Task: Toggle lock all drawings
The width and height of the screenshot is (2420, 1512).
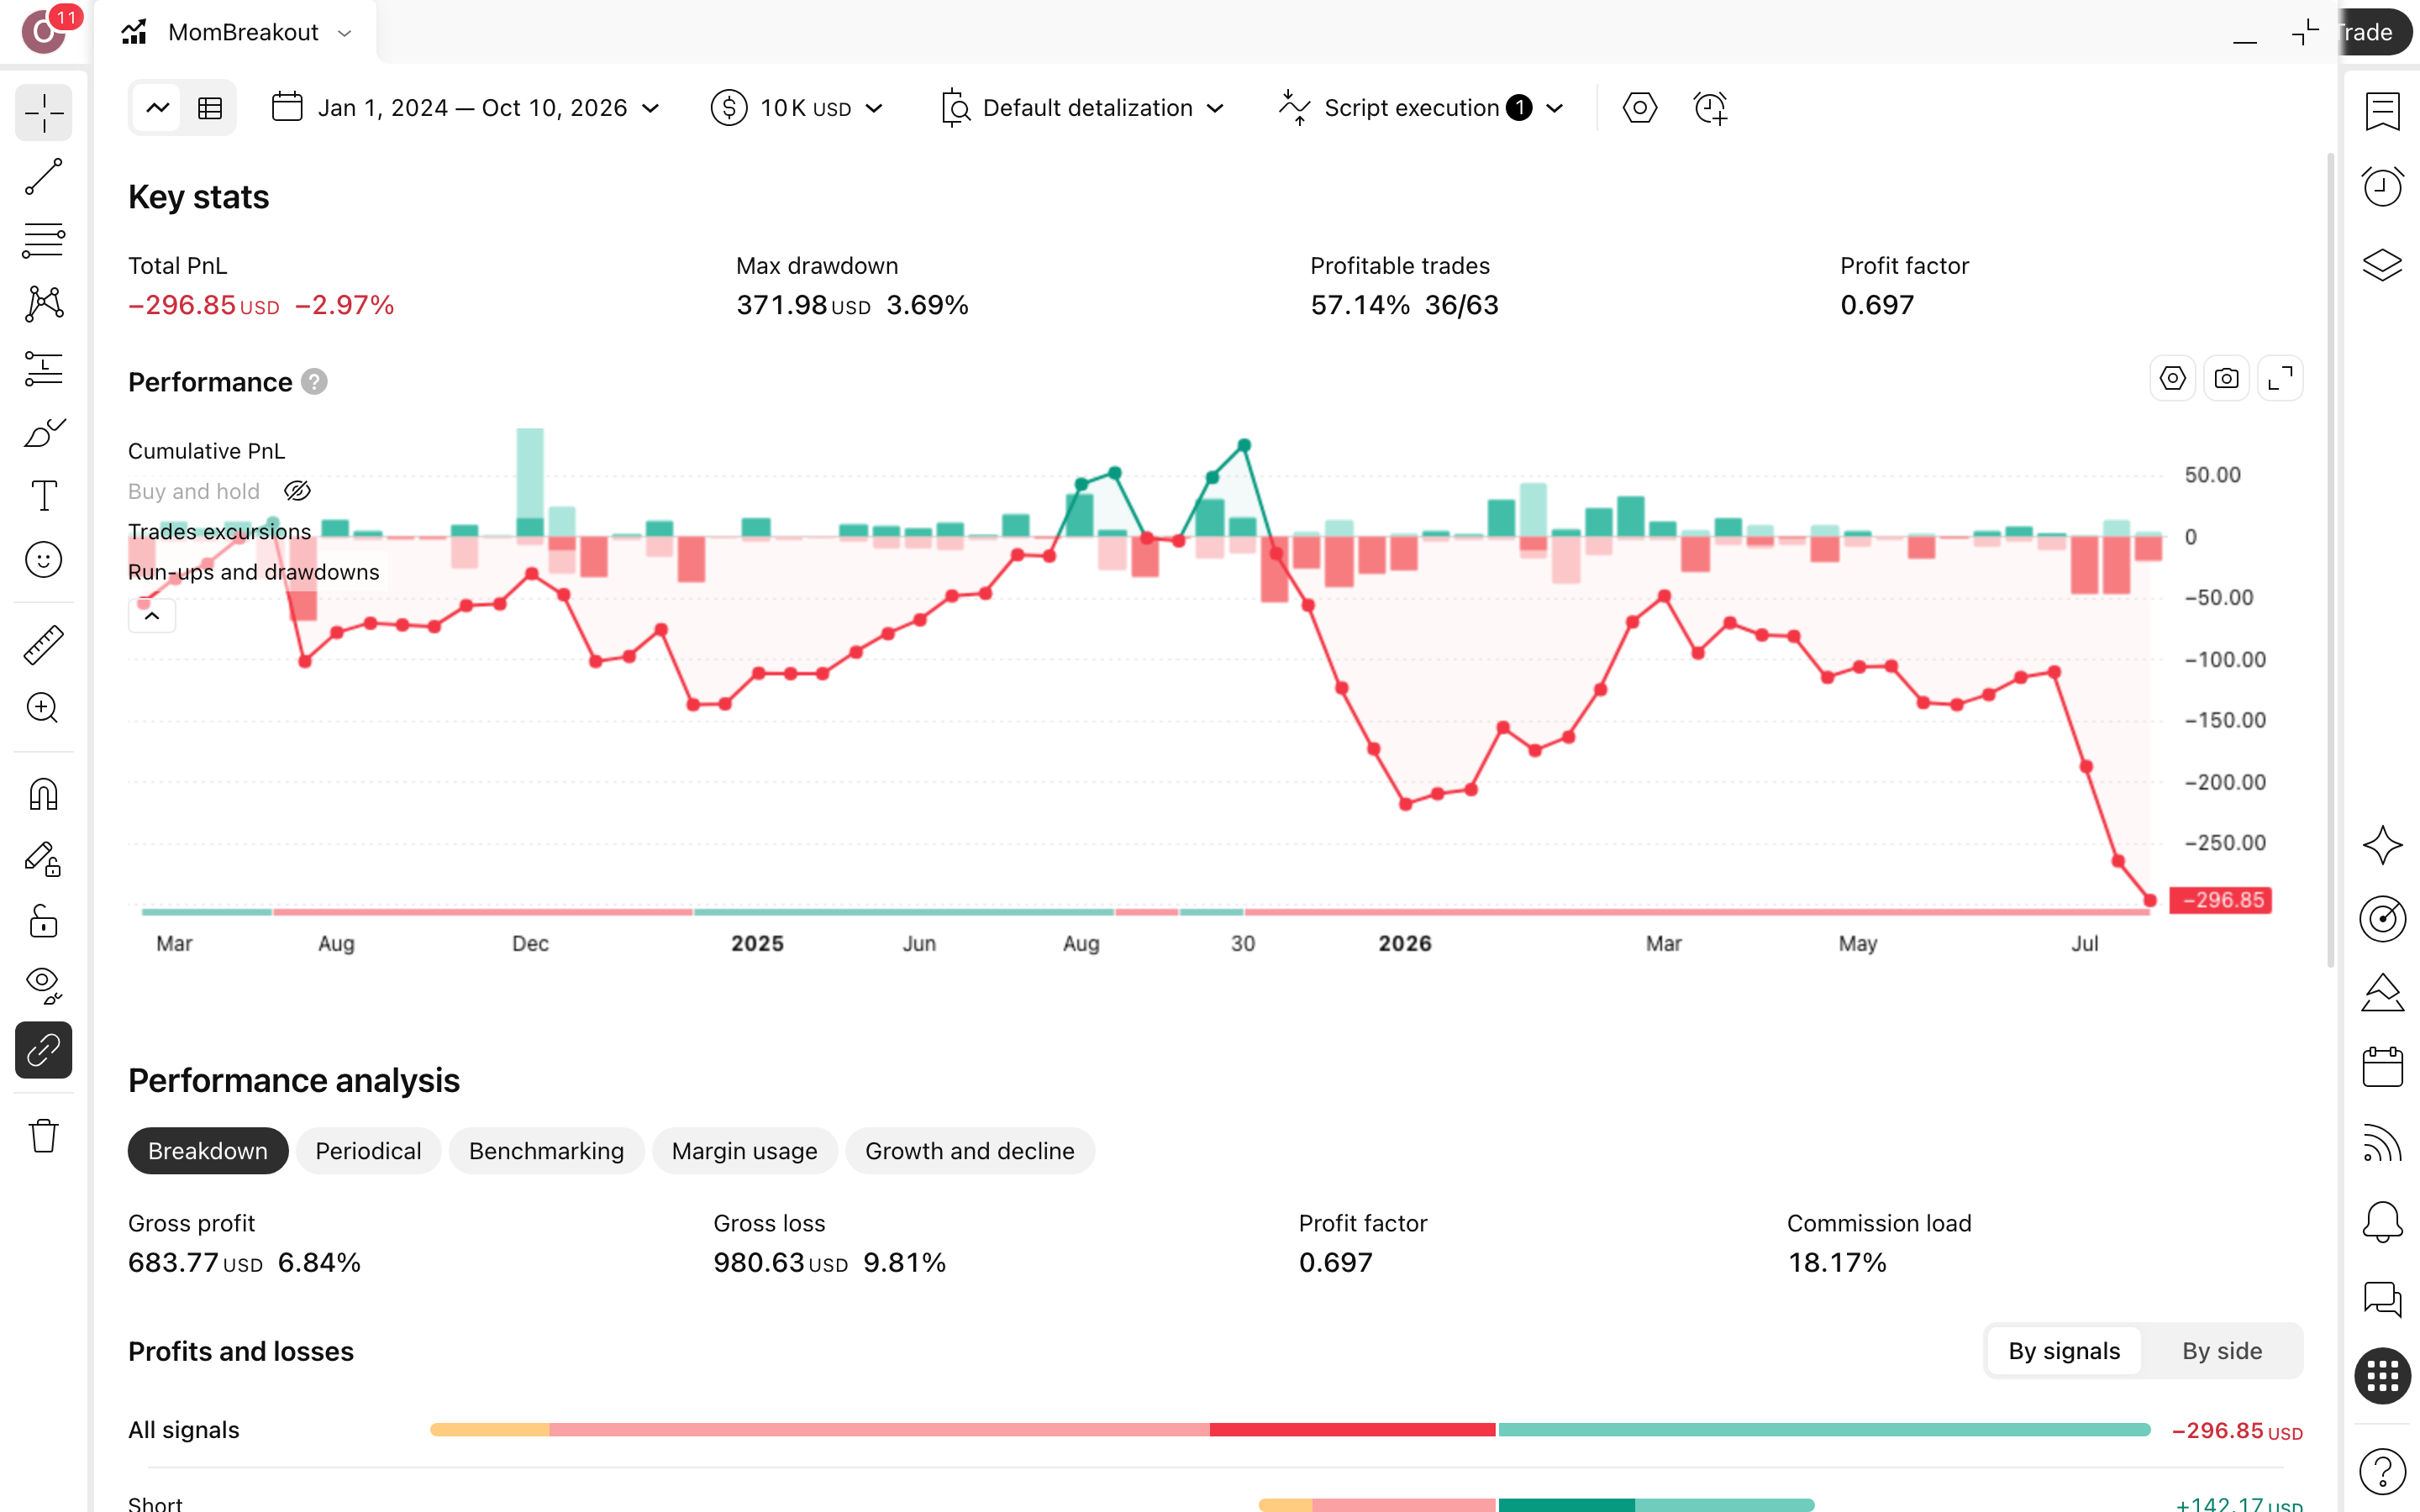Action: coord(44,922)
